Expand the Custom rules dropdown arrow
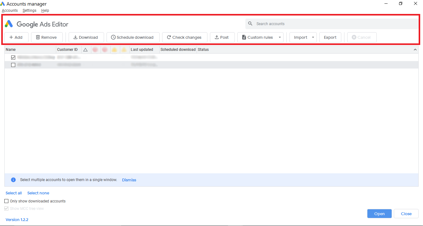Image resolution: width=423 pixels, height=226 pixels. tap(280, 38)
